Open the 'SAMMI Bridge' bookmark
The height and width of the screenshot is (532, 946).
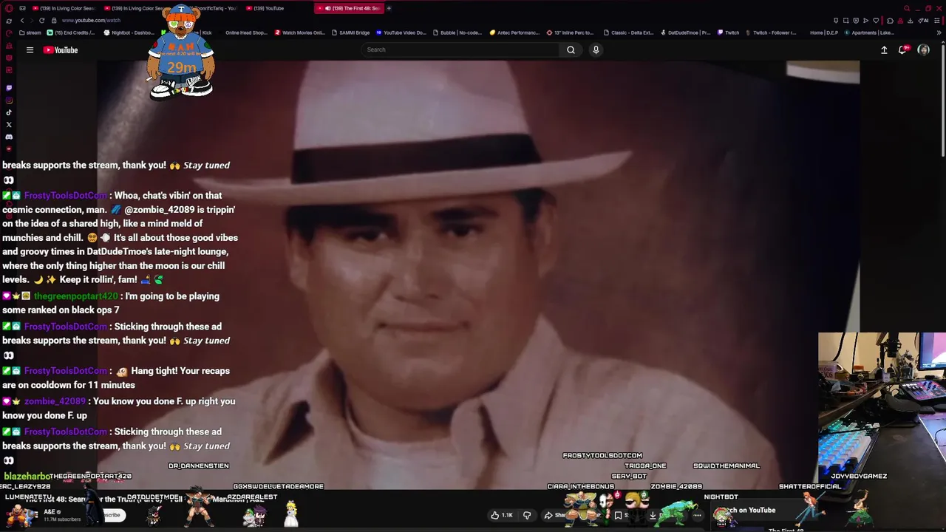tap(351, 33)
